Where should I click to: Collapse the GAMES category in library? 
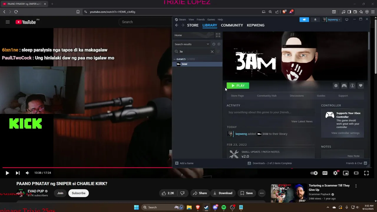click(175, 59)
